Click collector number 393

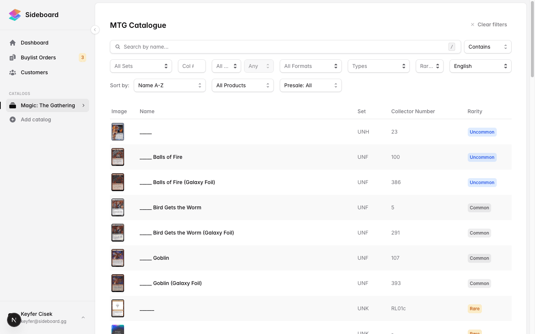pyautogui.click(x=396, y=283)
